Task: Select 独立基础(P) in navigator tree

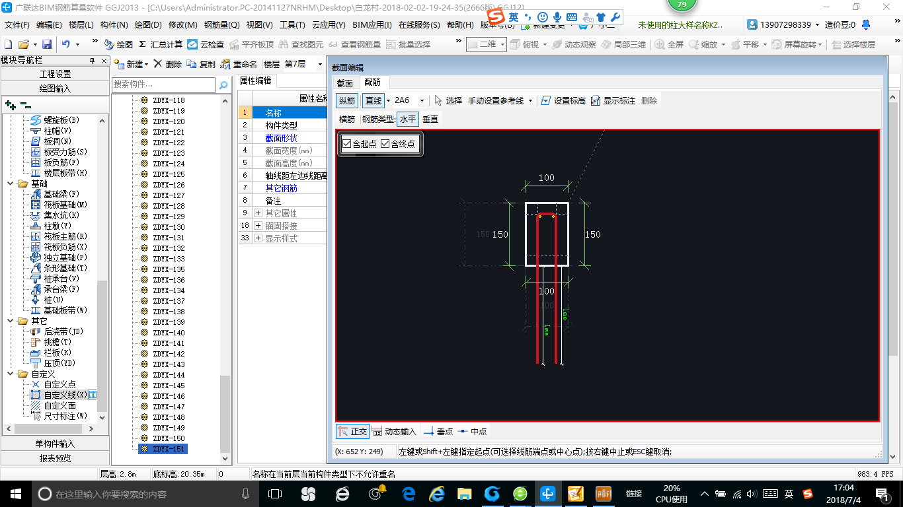Action: pos(65,257)
